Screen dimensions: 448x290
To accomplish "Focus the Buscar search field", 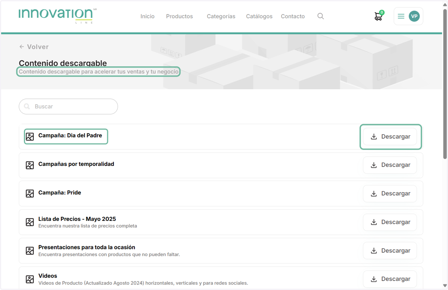I will point(68,107).
